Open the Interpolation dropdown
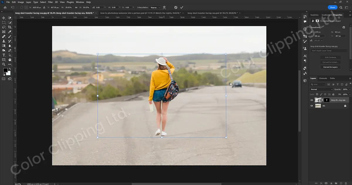Screen dimensions: 352x185 pyautogui.click(x=155, y=7)
